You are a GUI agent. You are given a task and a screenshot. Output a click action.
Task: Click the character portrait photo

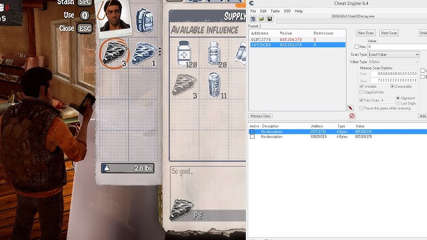click(115, 16)
